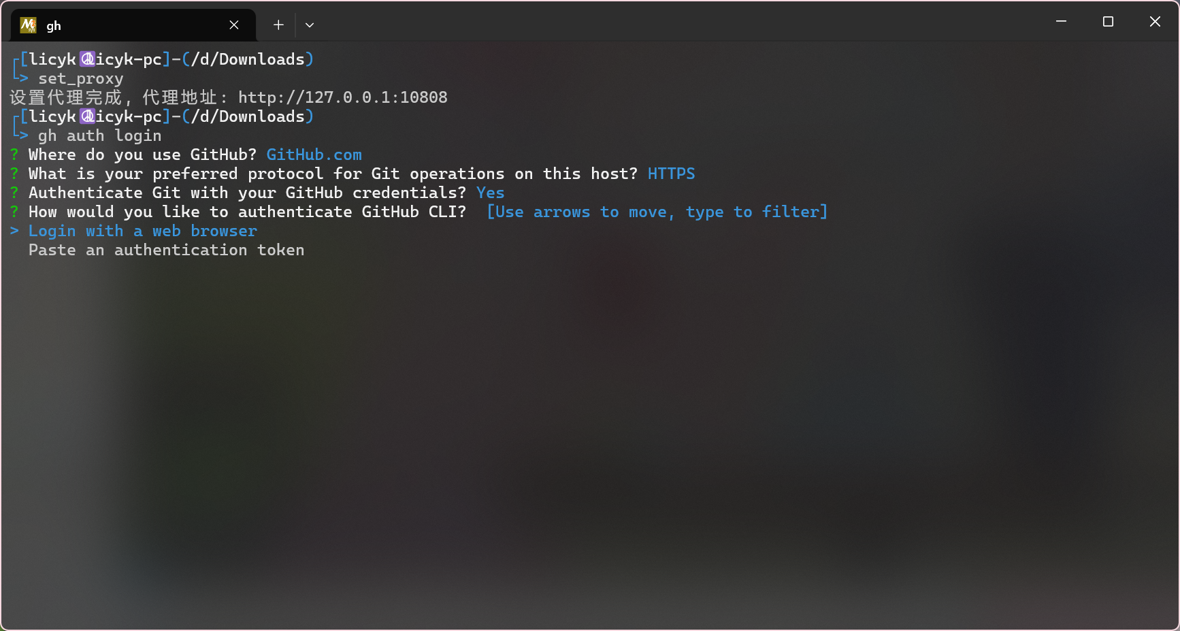1180x631 pixels.
Task: Click the "gh auth login" command text
Action: pyautogui.click(x=99, y=136)
